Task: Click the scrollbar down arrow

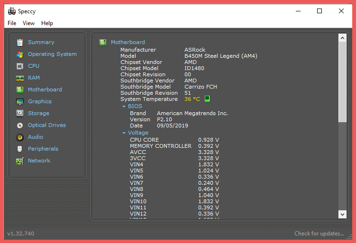Action: click(x=343, y=214)
